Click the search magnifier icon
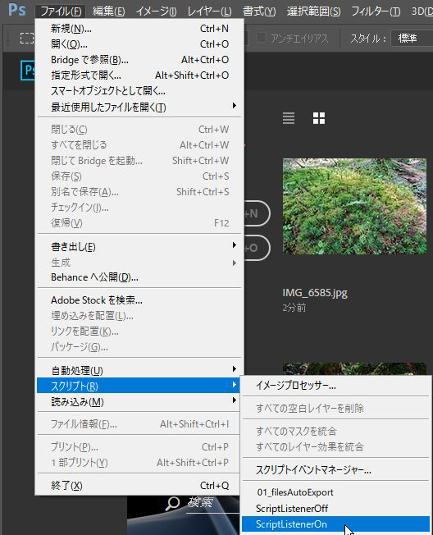This screenshot has width=433, height=535. click(x=172, y=503)
